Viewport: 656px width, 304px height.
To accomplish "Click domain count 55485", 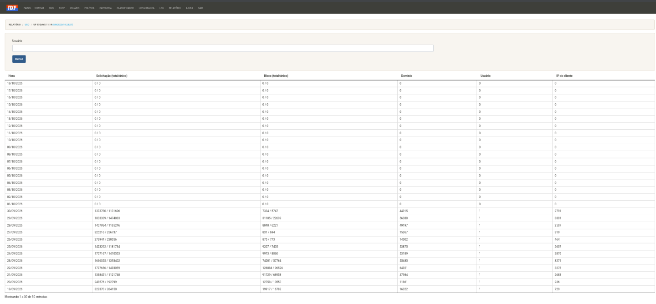I will [x=404, y=260].
